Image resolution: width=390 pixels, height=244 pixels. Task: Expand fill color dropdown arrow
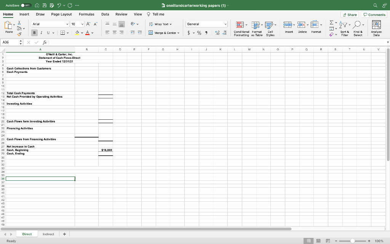(x=82, y=33)
